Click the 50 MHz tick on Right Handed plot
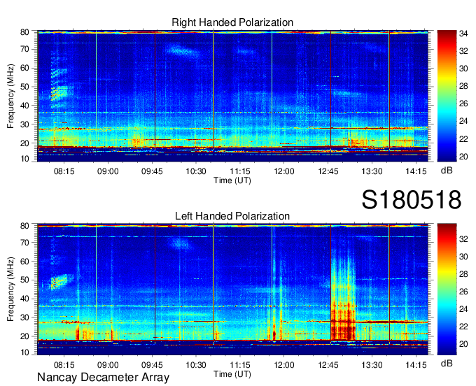This screenshot has height=386, width=476. (24, 87)
